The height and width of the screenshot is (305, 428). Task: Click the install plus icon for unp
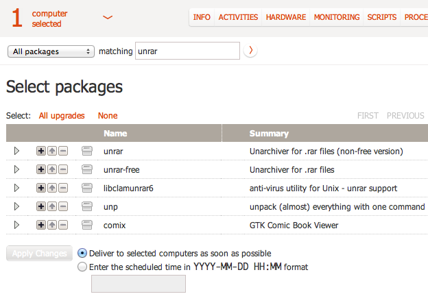tap(41, 206)
